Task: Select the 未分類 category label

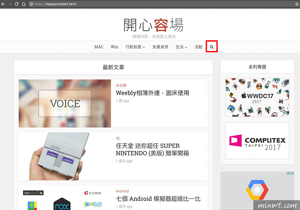Action: click(121, 85)
